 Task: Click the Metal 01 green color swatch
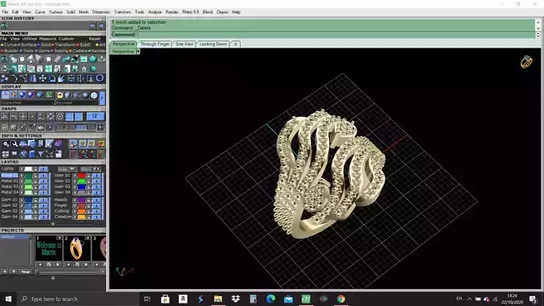pos(28,176)
